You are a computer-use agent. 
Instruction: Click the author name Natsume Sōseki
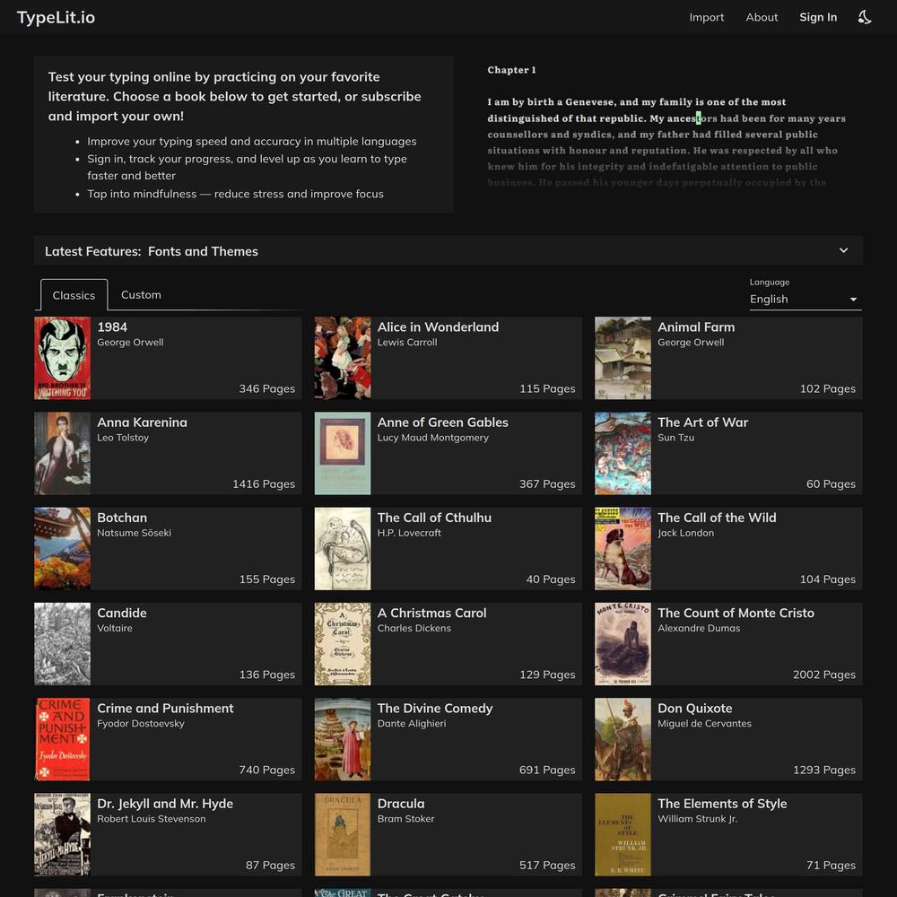pyautogui.click(x=134, y=533)
